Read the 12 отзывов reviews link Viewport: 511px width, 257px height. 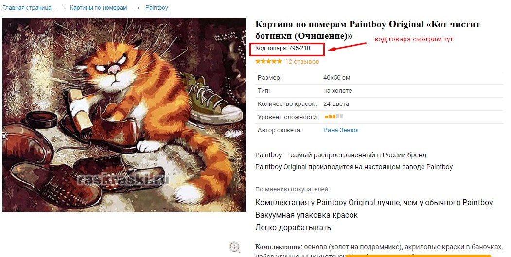[x=302, y=62]
